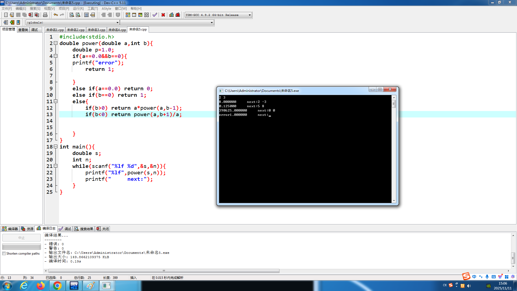Collapse the fold box at line 2

56,43
